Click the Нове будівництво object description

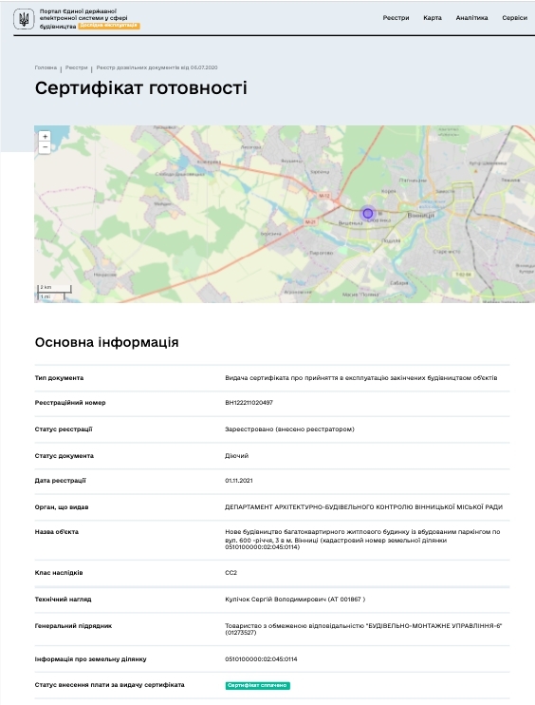pos(362,539)
